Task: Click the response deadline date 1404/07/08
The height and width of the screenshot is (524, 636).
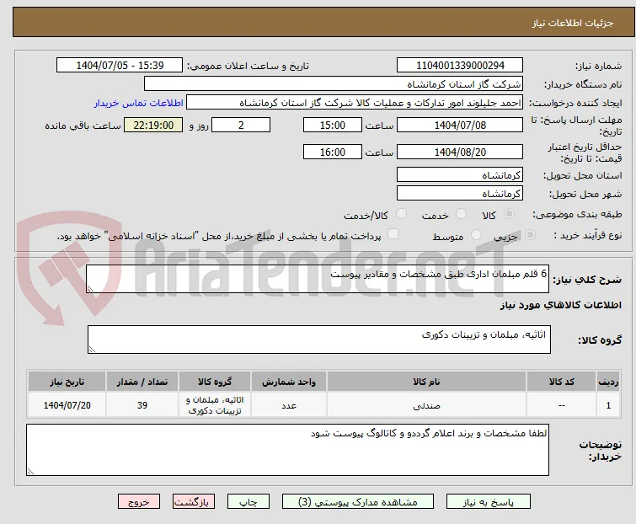Action: tap(460, 125)
